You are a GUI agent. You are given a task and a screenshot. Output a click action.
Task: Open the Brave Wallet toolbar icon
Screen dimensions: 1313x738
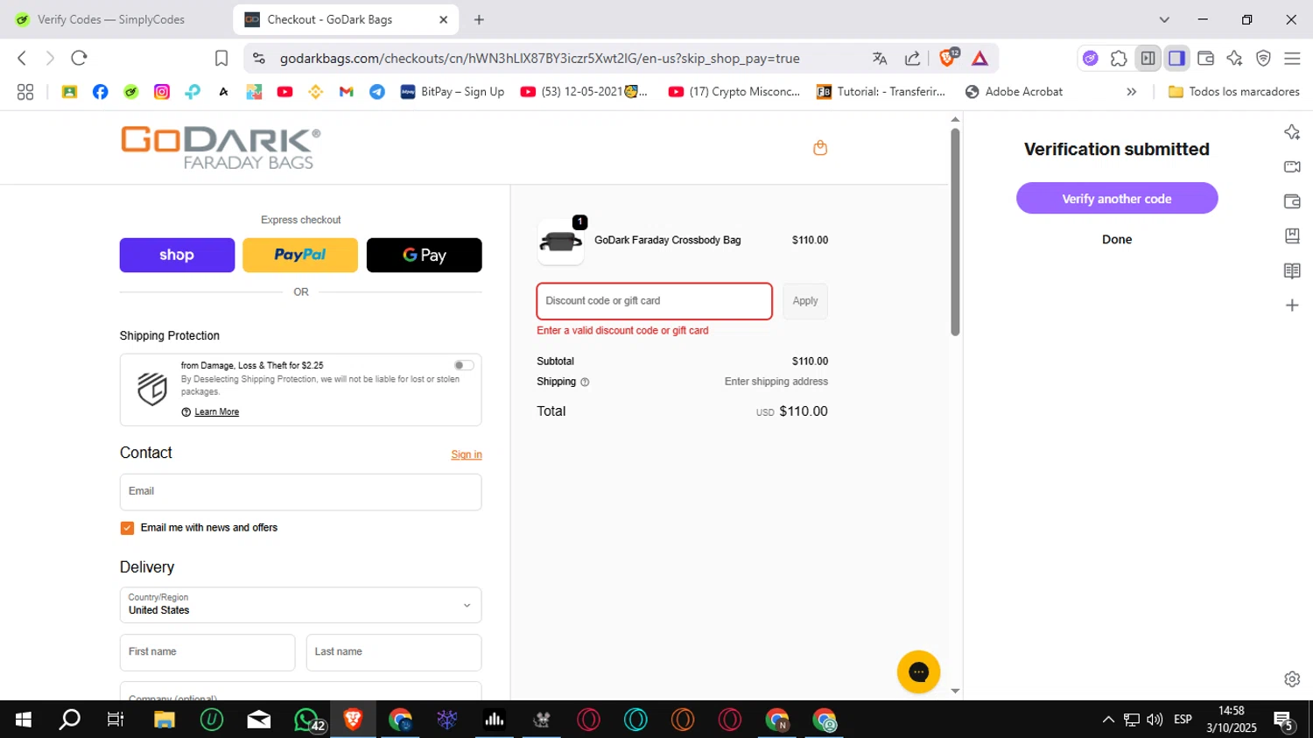1205,59
